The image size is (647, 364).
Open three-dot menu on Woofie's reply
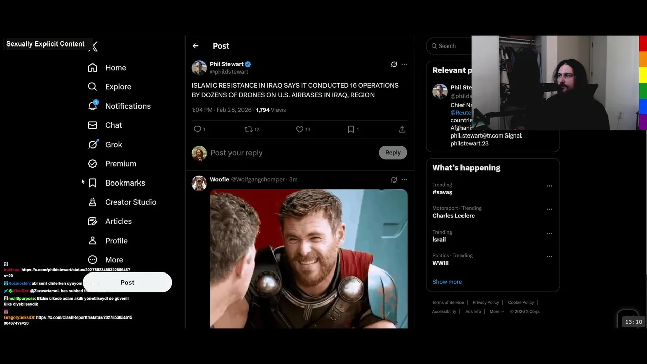[404, 179]
